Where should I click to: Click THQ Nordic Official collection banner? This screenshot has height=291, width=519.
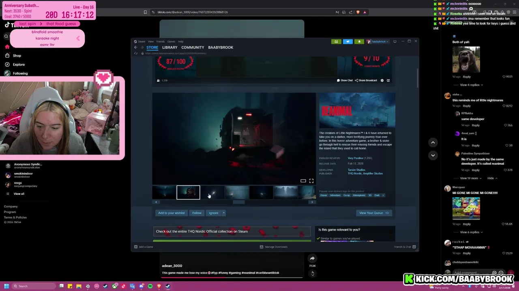(232, 232)
